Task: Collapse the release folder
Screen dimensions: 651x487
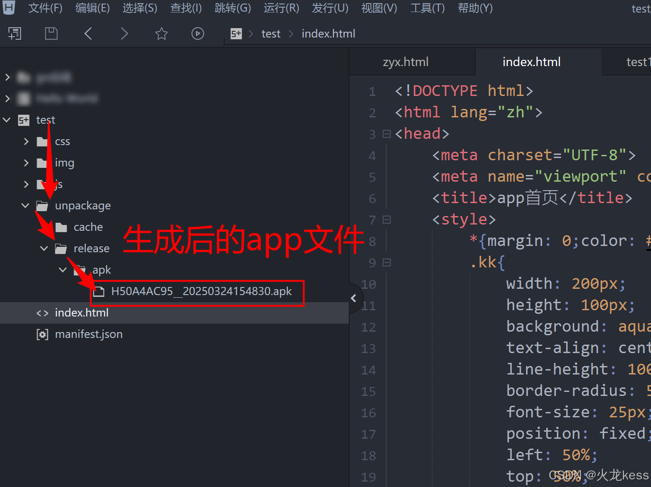Action: [44, 248]
